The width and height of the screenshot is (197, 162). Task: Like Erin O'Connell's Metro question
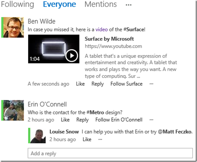[x=65, y=120]
